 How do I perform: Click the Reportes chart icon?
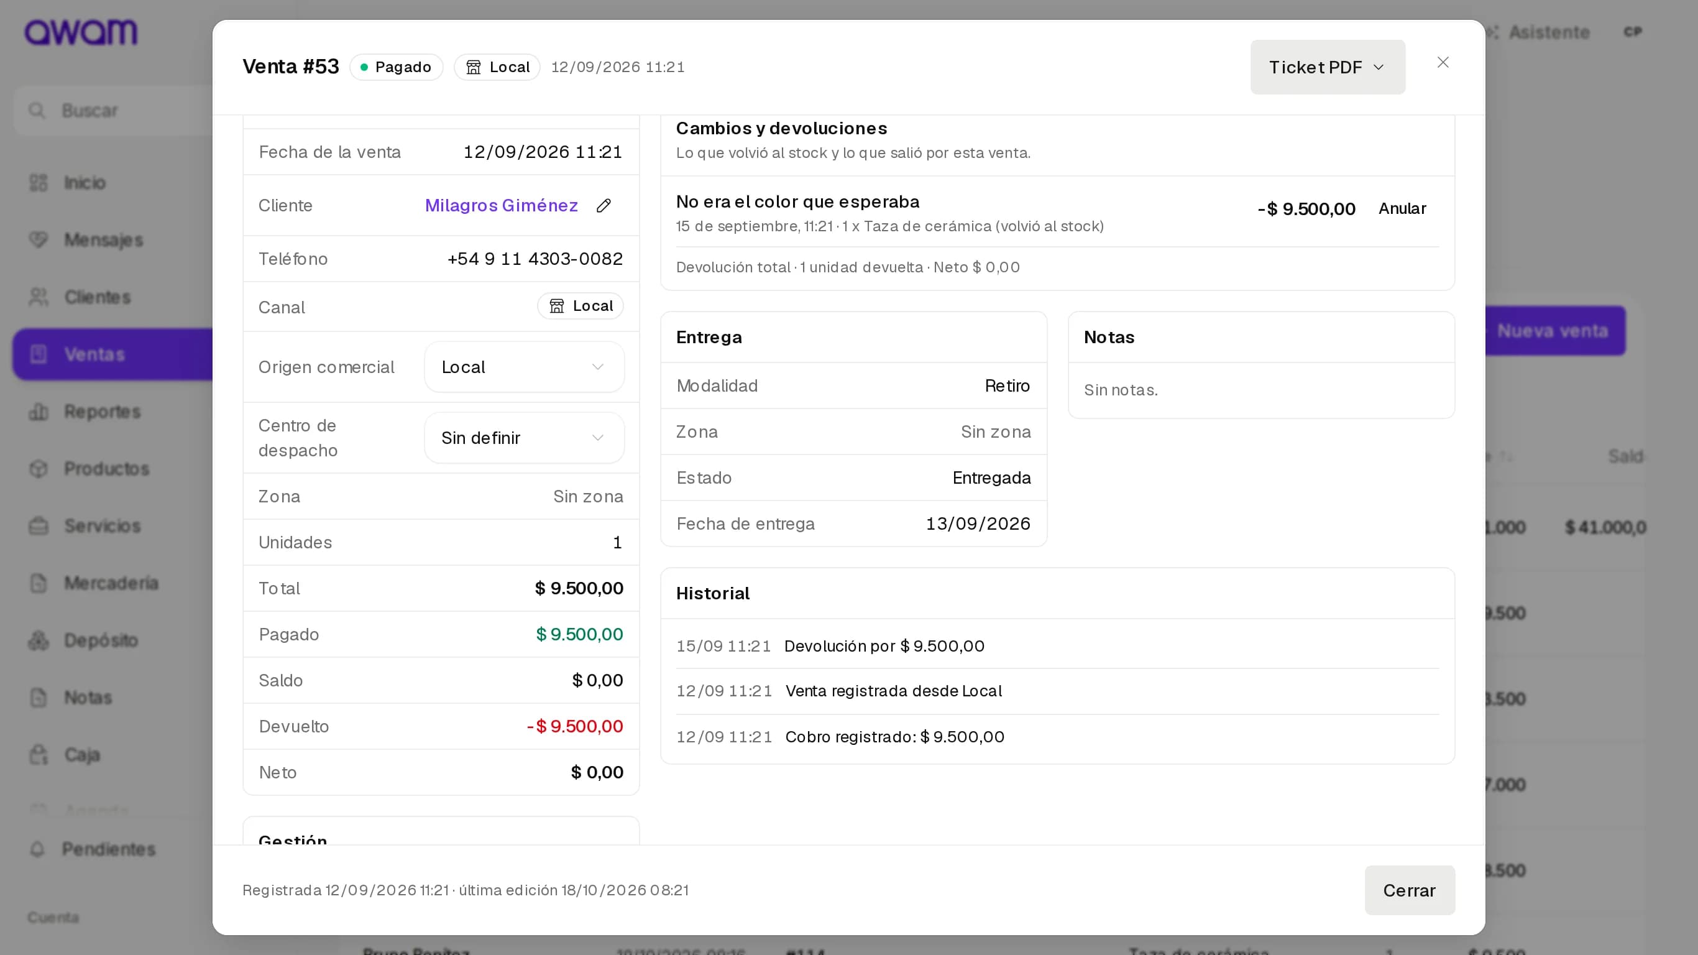39,412
